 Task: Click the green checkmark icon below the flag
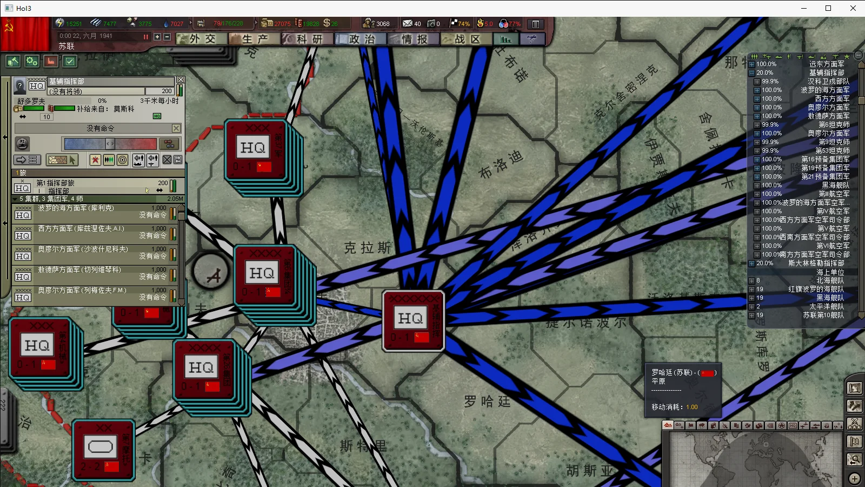pyautogui.click(x=70, y=61)
